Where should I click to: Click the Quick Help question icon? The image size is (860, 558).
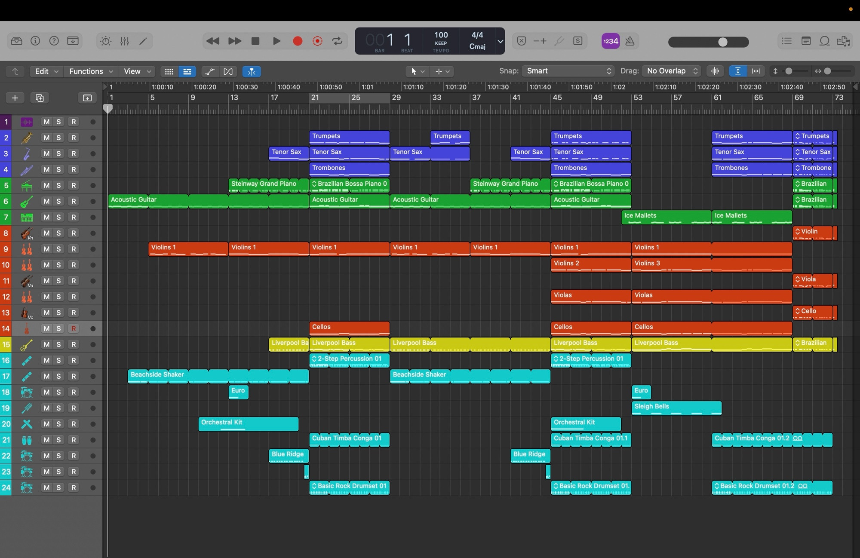(x=54, y=41)
